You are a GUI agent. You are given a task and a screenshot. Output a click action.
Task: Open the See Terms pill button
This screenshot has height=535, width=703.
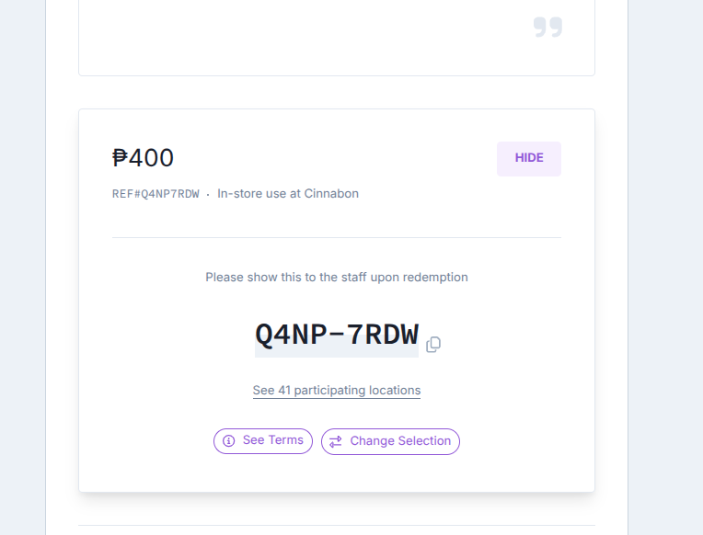pyautogui.click(x=263, y=441)
